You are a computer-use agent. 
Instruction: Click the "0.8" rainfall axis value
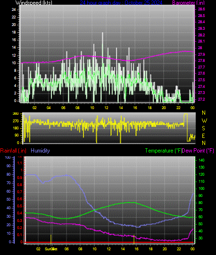[x=20, y=185]
